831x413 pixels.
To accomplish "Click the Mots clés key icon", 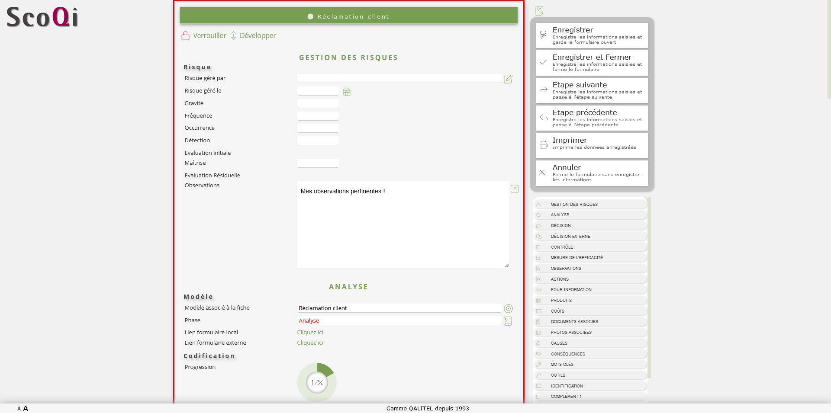I will pos(538,365).
